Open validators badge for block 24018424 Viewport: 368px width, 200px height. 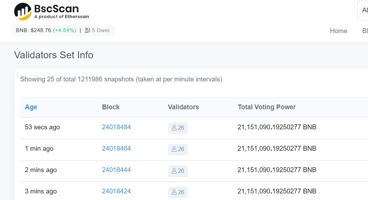pyautogui.click(x=178, y=192)
